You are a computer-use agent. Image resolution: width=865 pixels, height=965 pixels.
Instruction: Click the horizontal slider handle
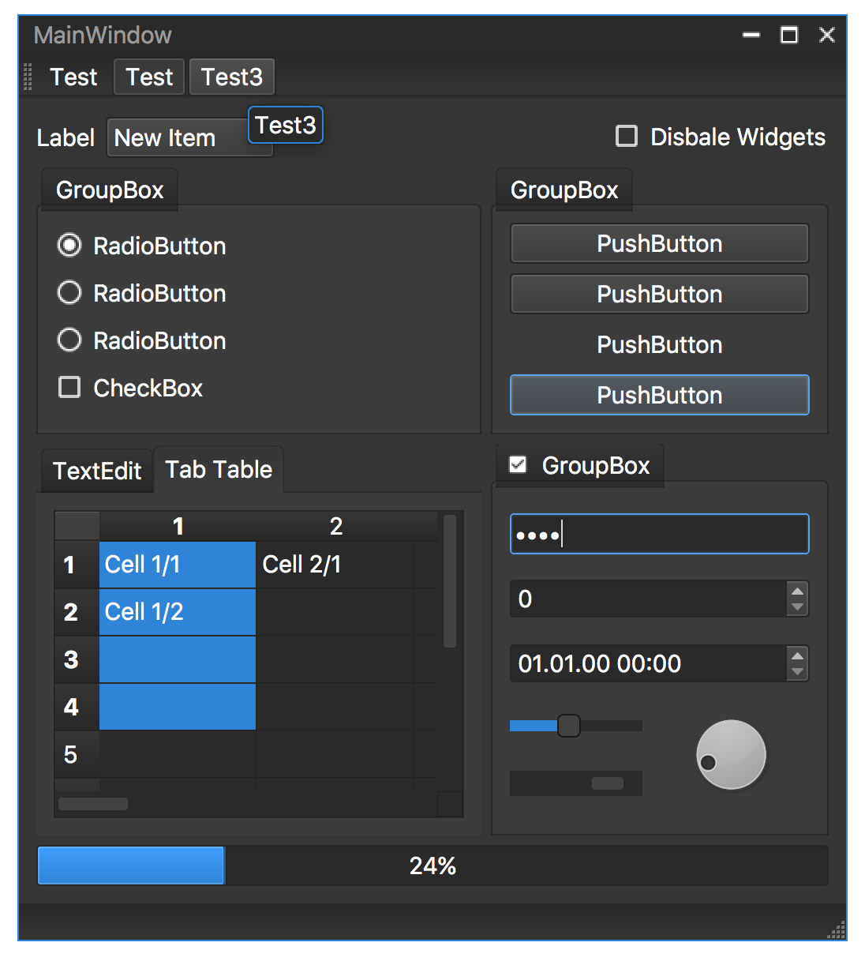(568, 725)
